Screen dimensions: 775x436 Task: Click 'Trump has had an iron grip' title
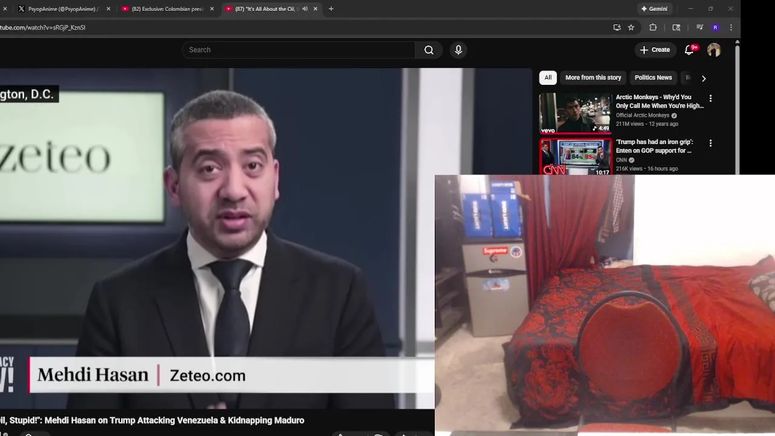click(x=655, y=146)
